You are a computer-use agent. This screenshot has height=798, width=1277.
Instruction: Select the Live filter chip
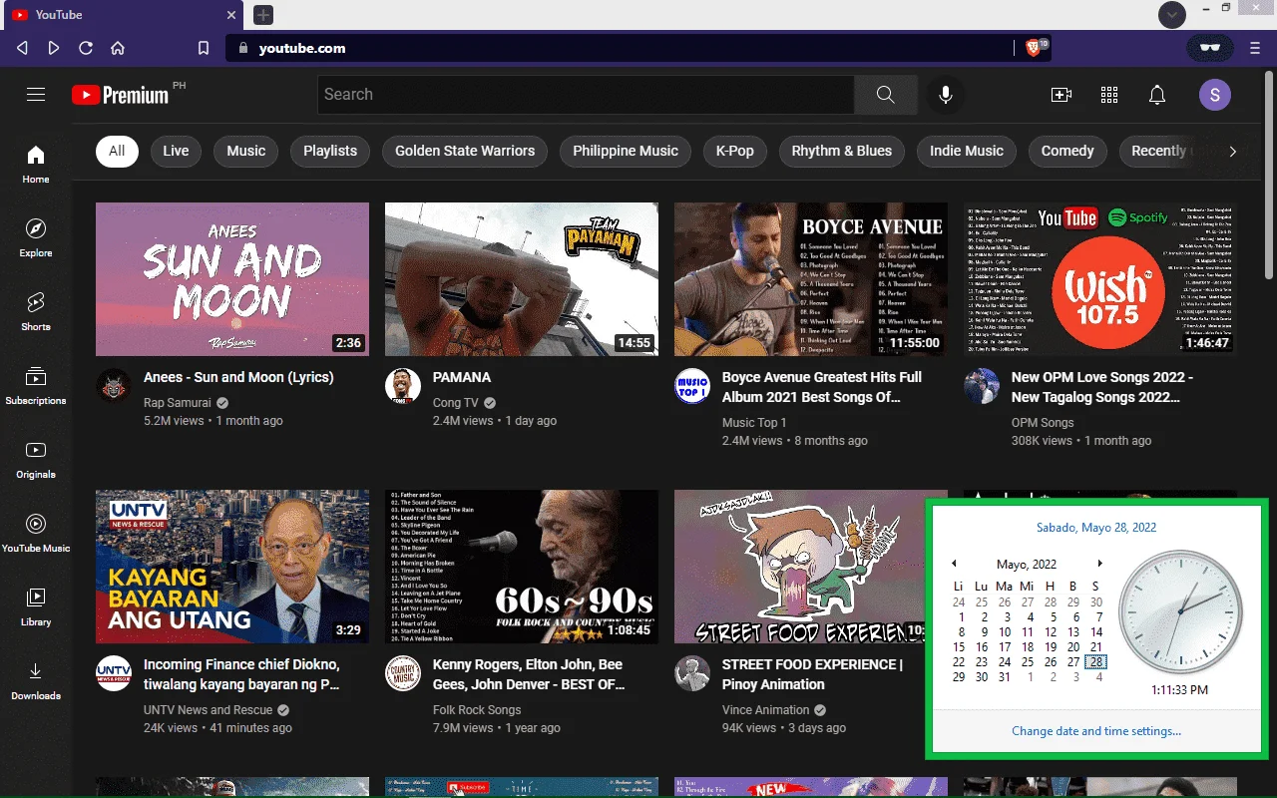176,151
